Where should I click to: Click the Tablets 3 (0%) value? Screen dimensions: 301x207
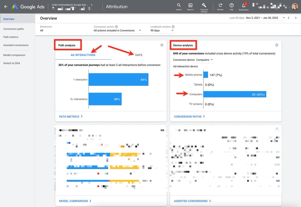(209, 85)
